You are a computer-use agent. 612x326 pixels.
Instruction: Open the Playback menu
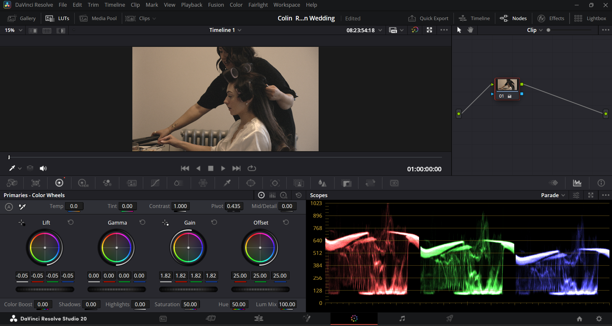(192, 5)
